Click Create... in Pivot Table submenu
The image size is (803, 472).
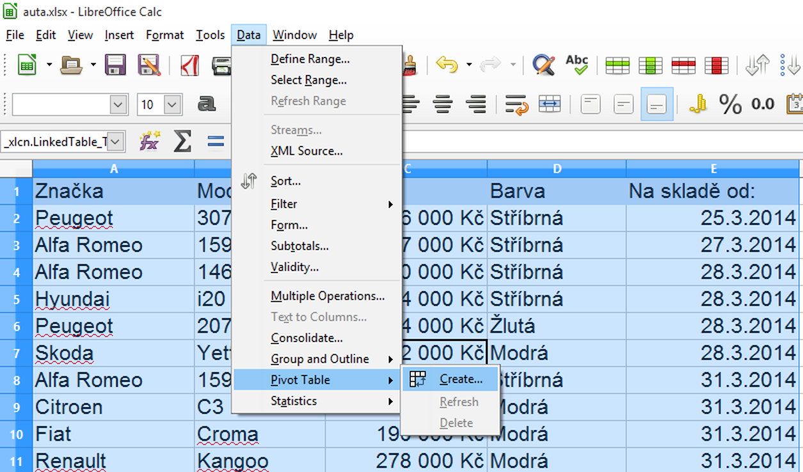pyautogui.click(x=450, y=379)
